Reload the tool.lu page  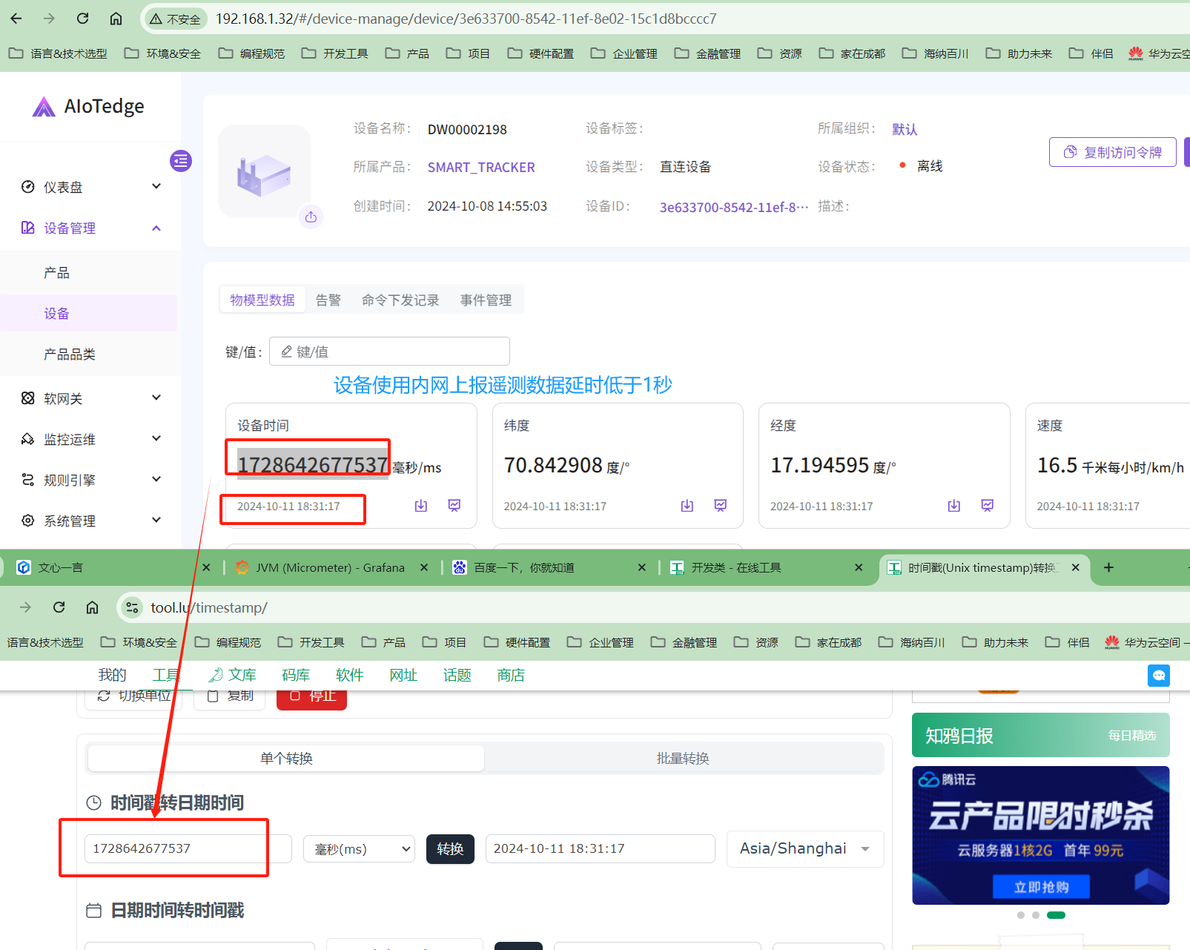(59, 607)
